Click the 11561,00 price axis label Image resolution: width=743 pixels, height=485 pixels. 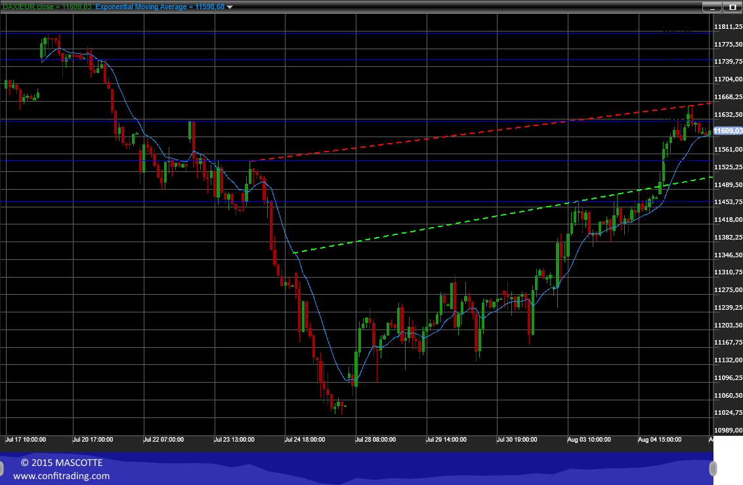pyautogui.click(x=729, y=150)
